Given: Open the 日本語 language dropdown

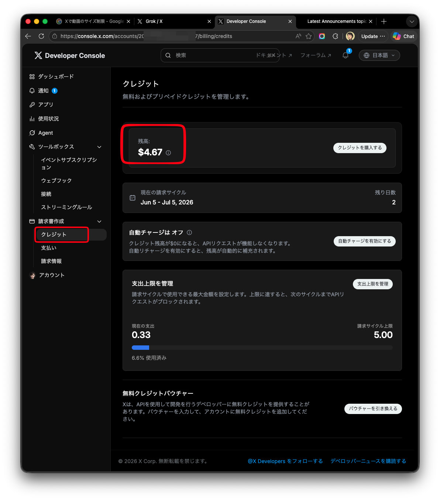Looking at the screenshot, I should [379, 55].
